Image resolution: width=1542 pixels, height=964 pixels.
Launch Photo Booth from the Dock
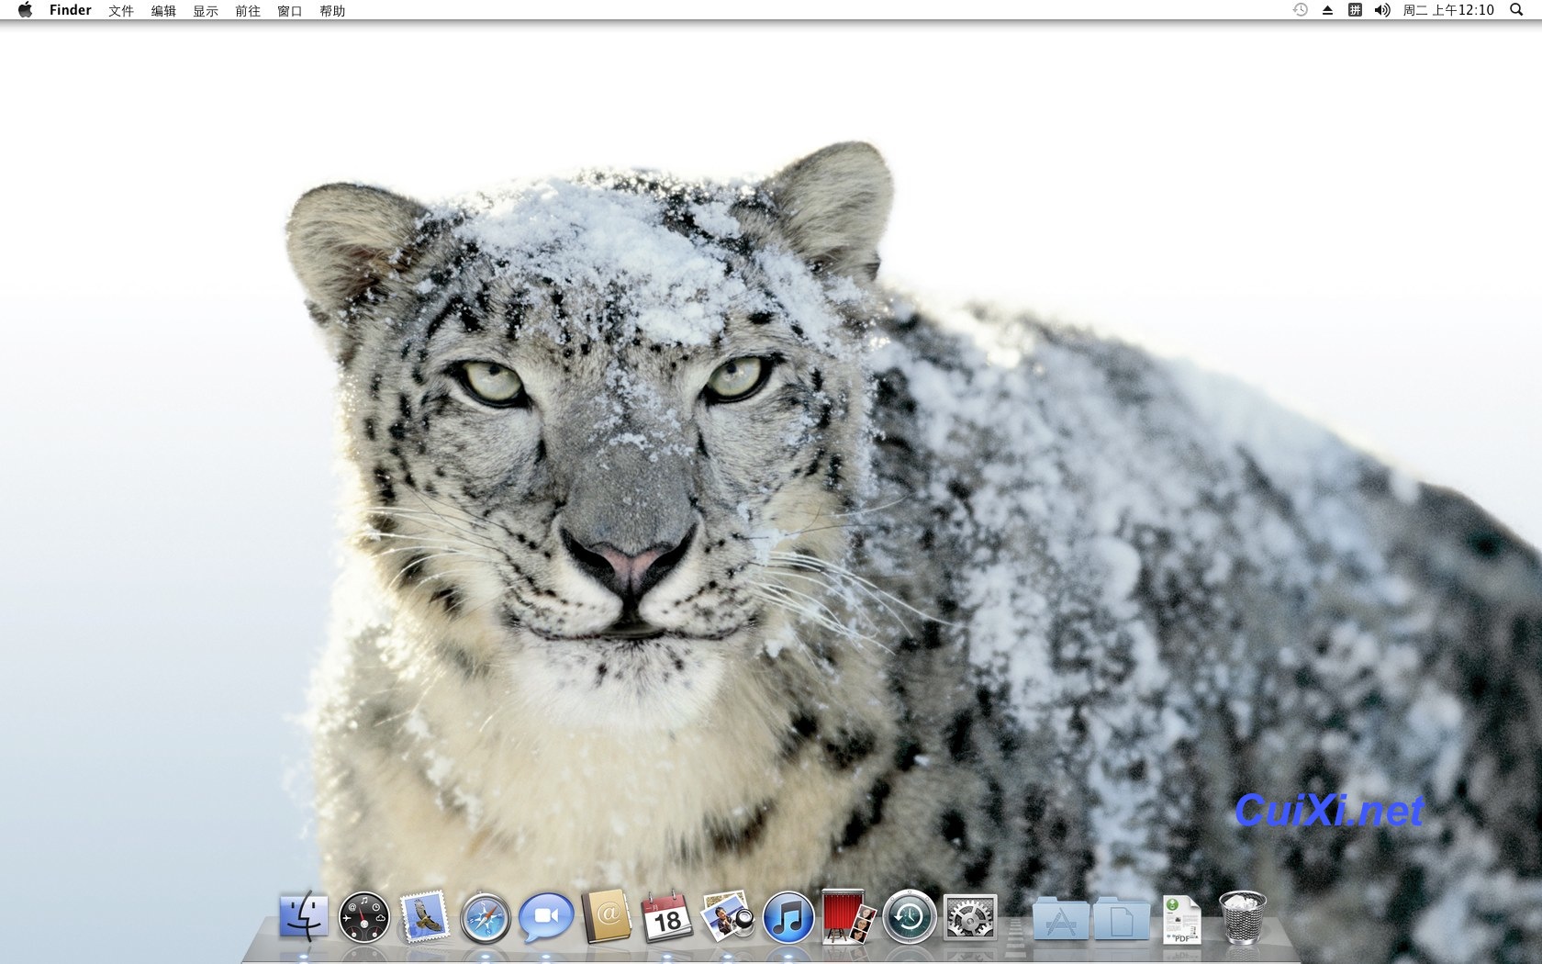(x=848, y=917)
